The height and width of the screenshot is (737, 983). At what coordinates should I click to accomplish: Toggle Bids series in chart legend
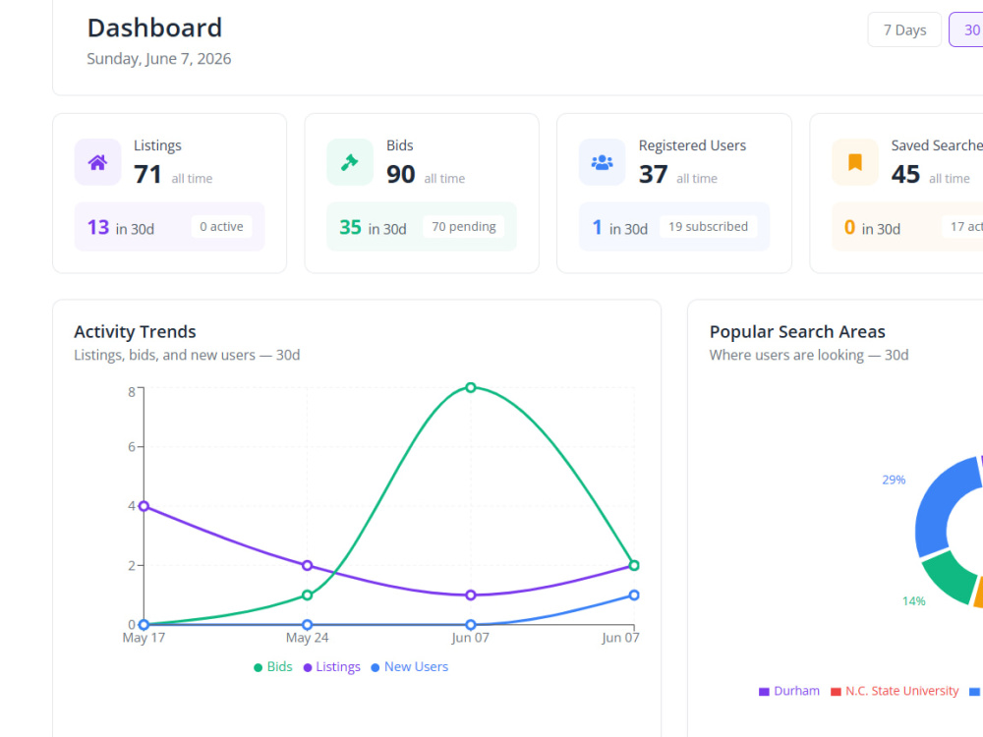[272, 667]
